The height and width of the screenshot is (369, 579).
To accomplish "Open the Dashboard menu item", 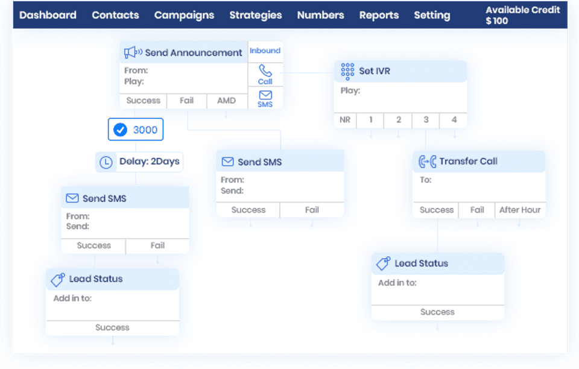I will pos(48,15).
